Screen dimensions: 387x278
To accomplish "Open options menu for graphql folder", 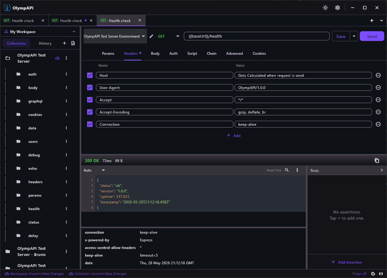I will coord(66,101).
